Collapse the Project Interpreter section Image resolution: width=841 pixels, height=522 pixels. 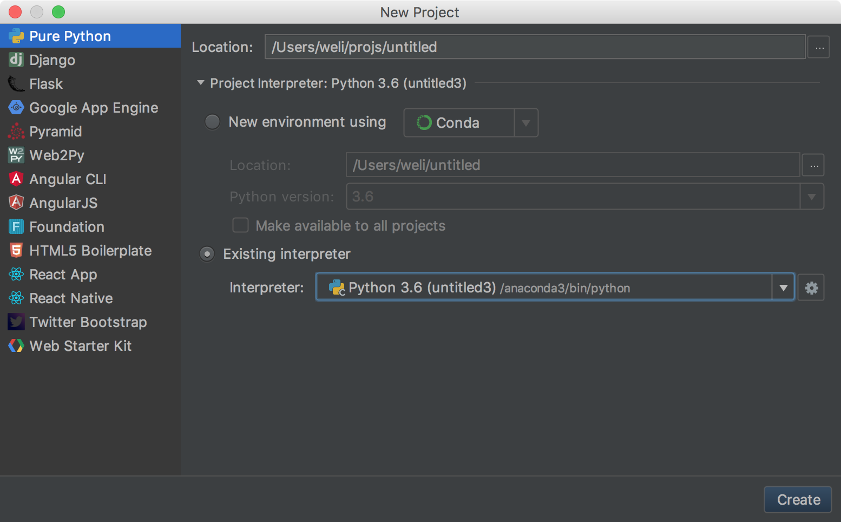tap(201, 83)
